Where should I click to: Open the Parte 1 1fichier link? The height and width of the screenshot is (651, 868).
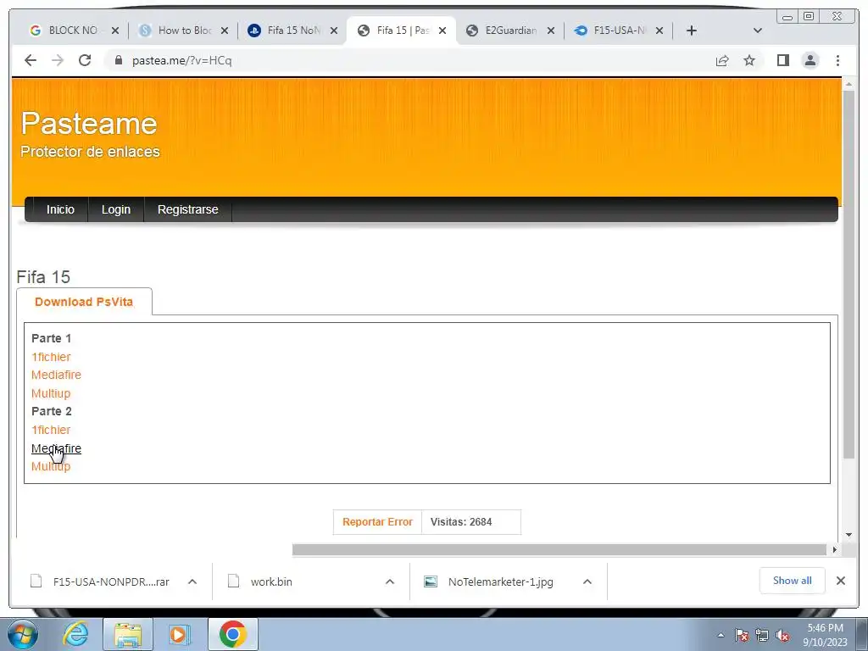click(x=51, y=357)
